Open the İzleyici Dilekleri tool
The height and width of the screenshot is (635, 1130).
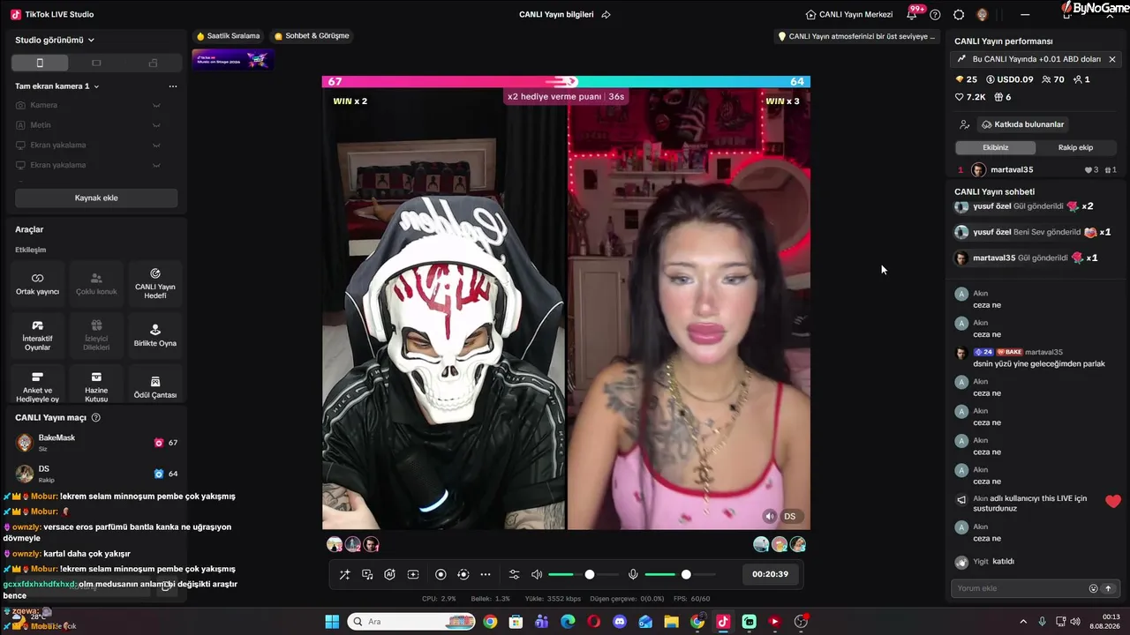click(x=96, y=335)
